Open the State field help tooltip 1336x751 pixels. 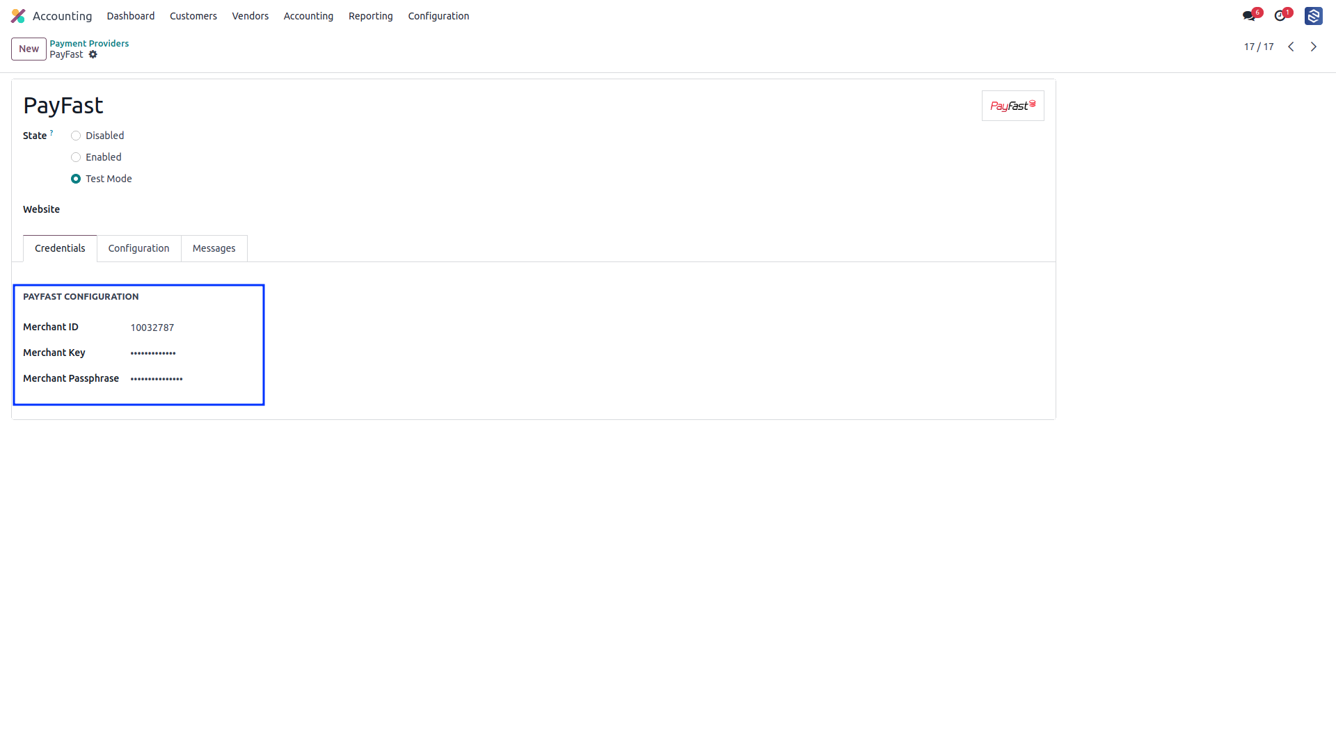[51, 132]
